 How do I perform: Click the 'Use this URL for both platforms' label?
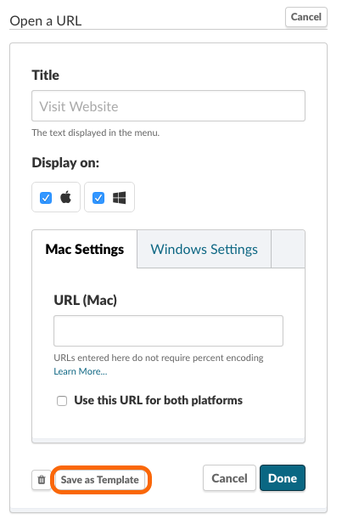[x=159, y=400]
